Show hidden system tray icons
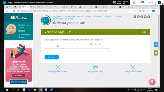 [132, 90]
